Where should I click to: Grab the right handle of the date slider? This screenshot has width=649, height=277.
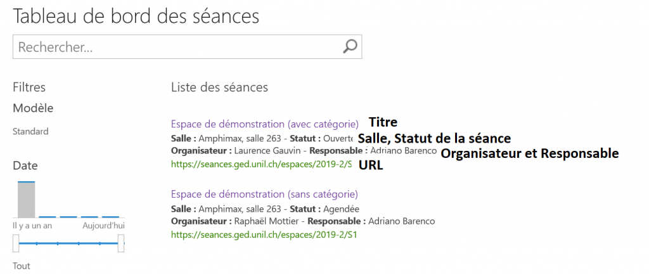click(x=121, y=243)
